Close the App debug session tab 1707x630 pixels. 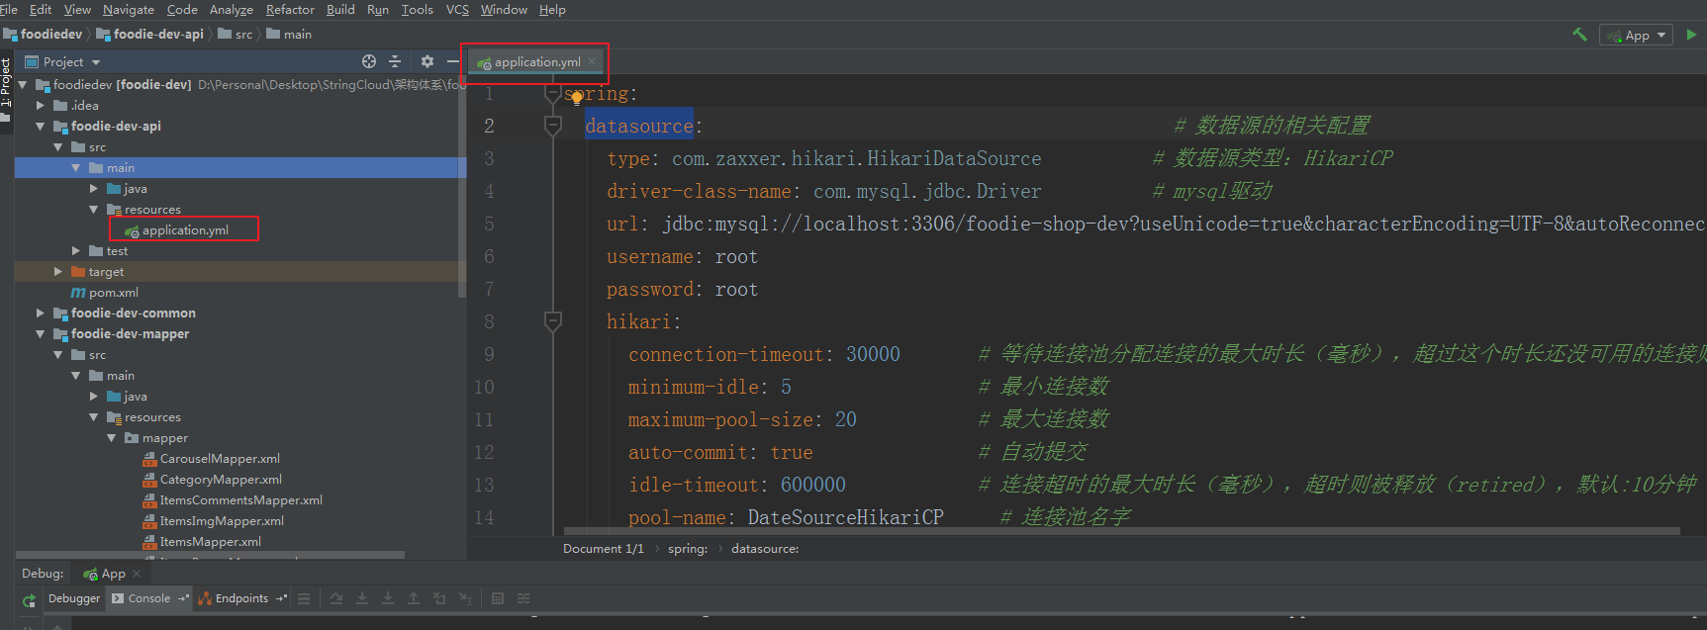click(137, 574)
